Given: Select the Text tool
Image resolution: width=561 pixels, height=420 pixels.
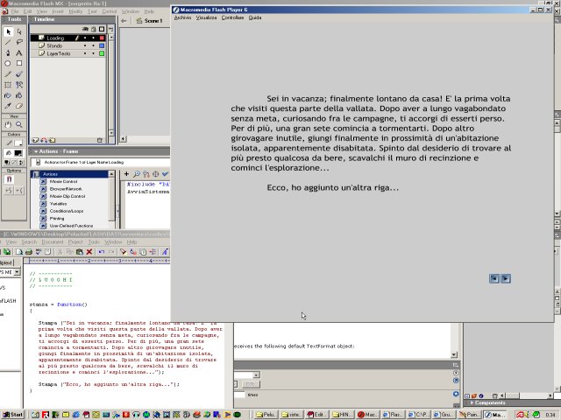Looking at the screenshot, I should coord(19,52).
